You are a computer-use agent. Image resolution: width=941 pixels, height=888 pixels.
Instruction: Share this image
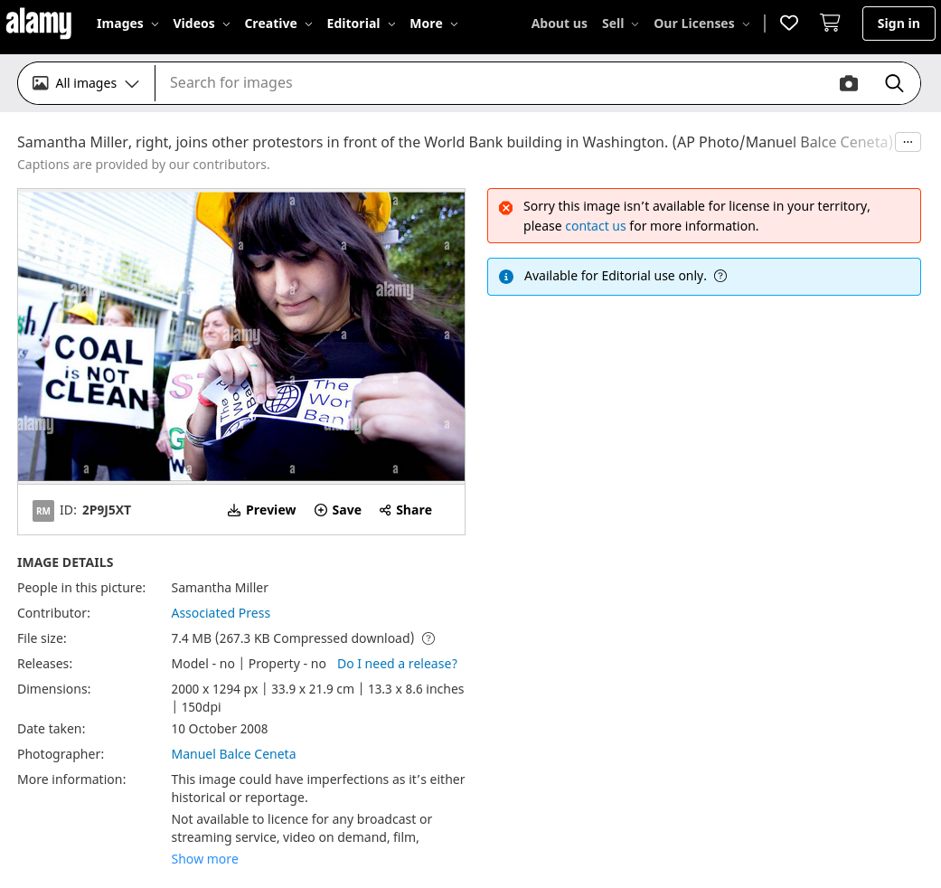(x=406, y=510)
